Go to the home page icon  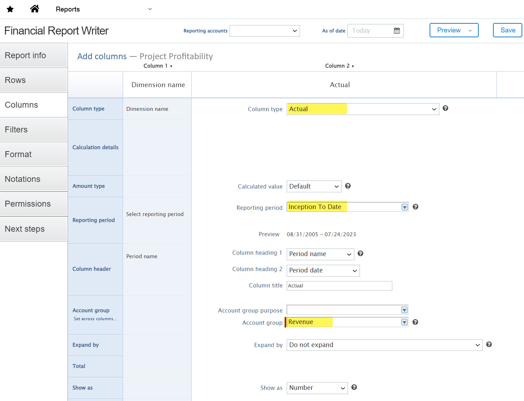pyautogui.click(x=34, y=9)
